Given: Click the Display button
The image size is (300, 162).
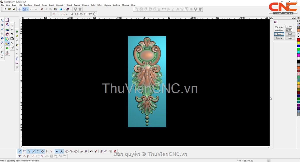Looking at the screenshot, I should pyautogui.click(x=279, y=38).
